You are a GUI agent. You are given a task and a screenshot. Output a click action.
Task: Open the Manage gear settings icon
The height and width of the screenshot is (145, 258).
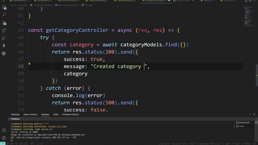coord(4,138)
